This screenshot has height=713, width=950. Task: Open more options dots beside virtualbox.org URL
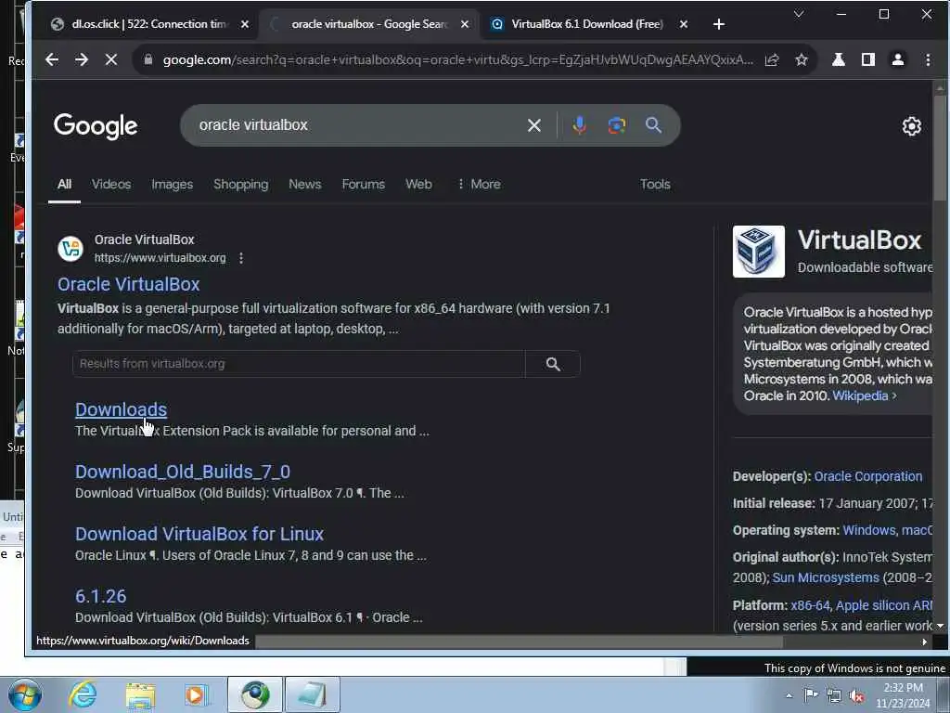click(241, 258)
